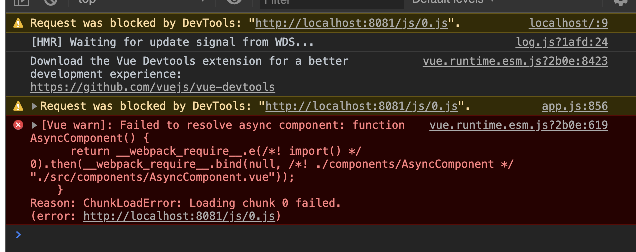Viewport: 636px width, 252px height.
Task: Show the console sidebar panel icon
Action: pos(21,1)
